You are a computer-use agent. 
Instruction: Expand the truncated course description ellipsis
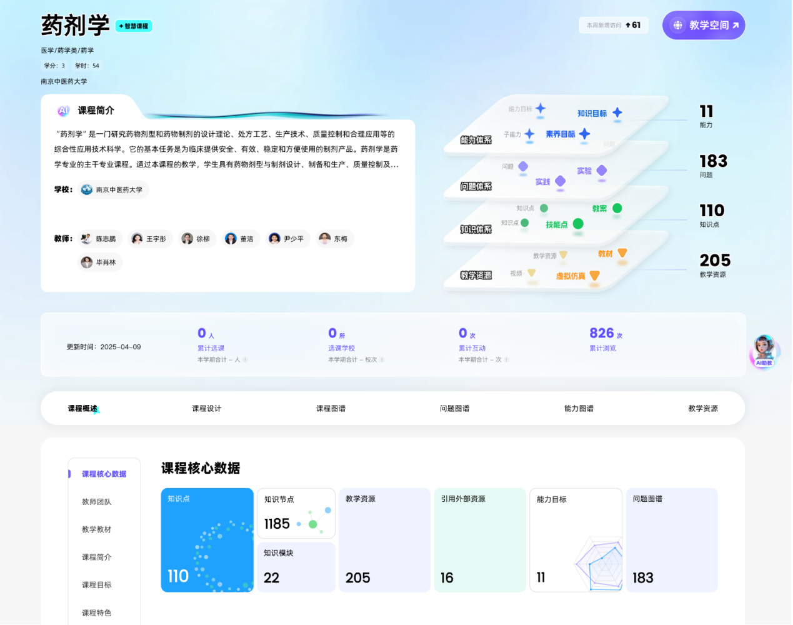coord(394,165)
